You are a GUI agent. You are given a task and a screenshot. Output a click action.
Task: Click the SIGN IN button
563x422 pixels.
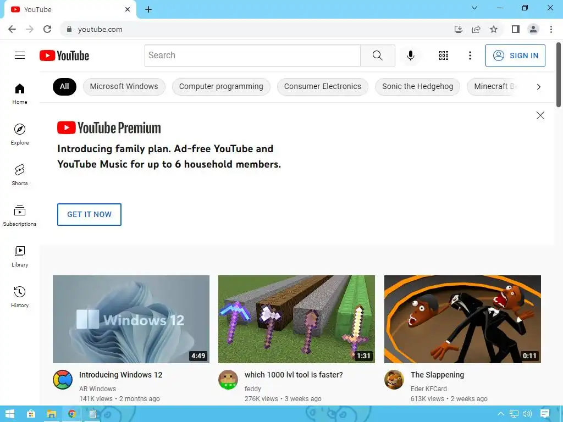[x=515, y=55]
